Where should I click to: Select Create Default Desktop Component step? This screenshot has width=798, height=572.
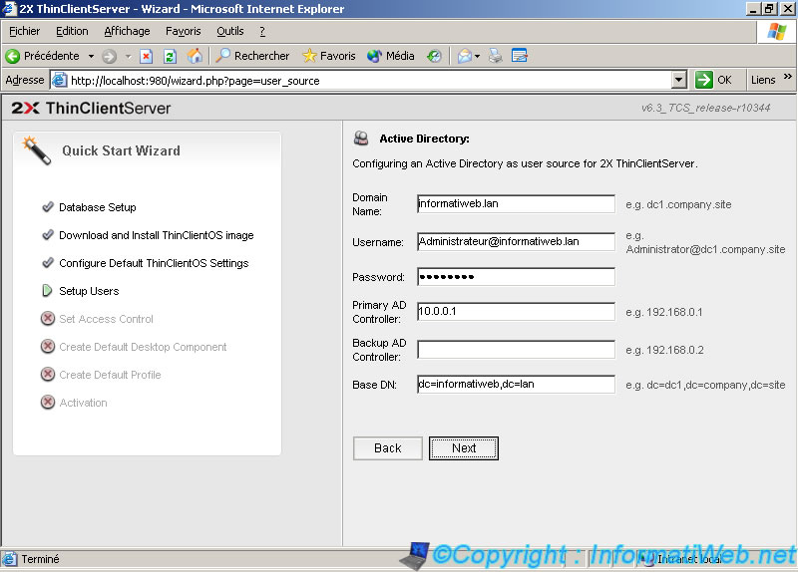click(x=143, y=347)
